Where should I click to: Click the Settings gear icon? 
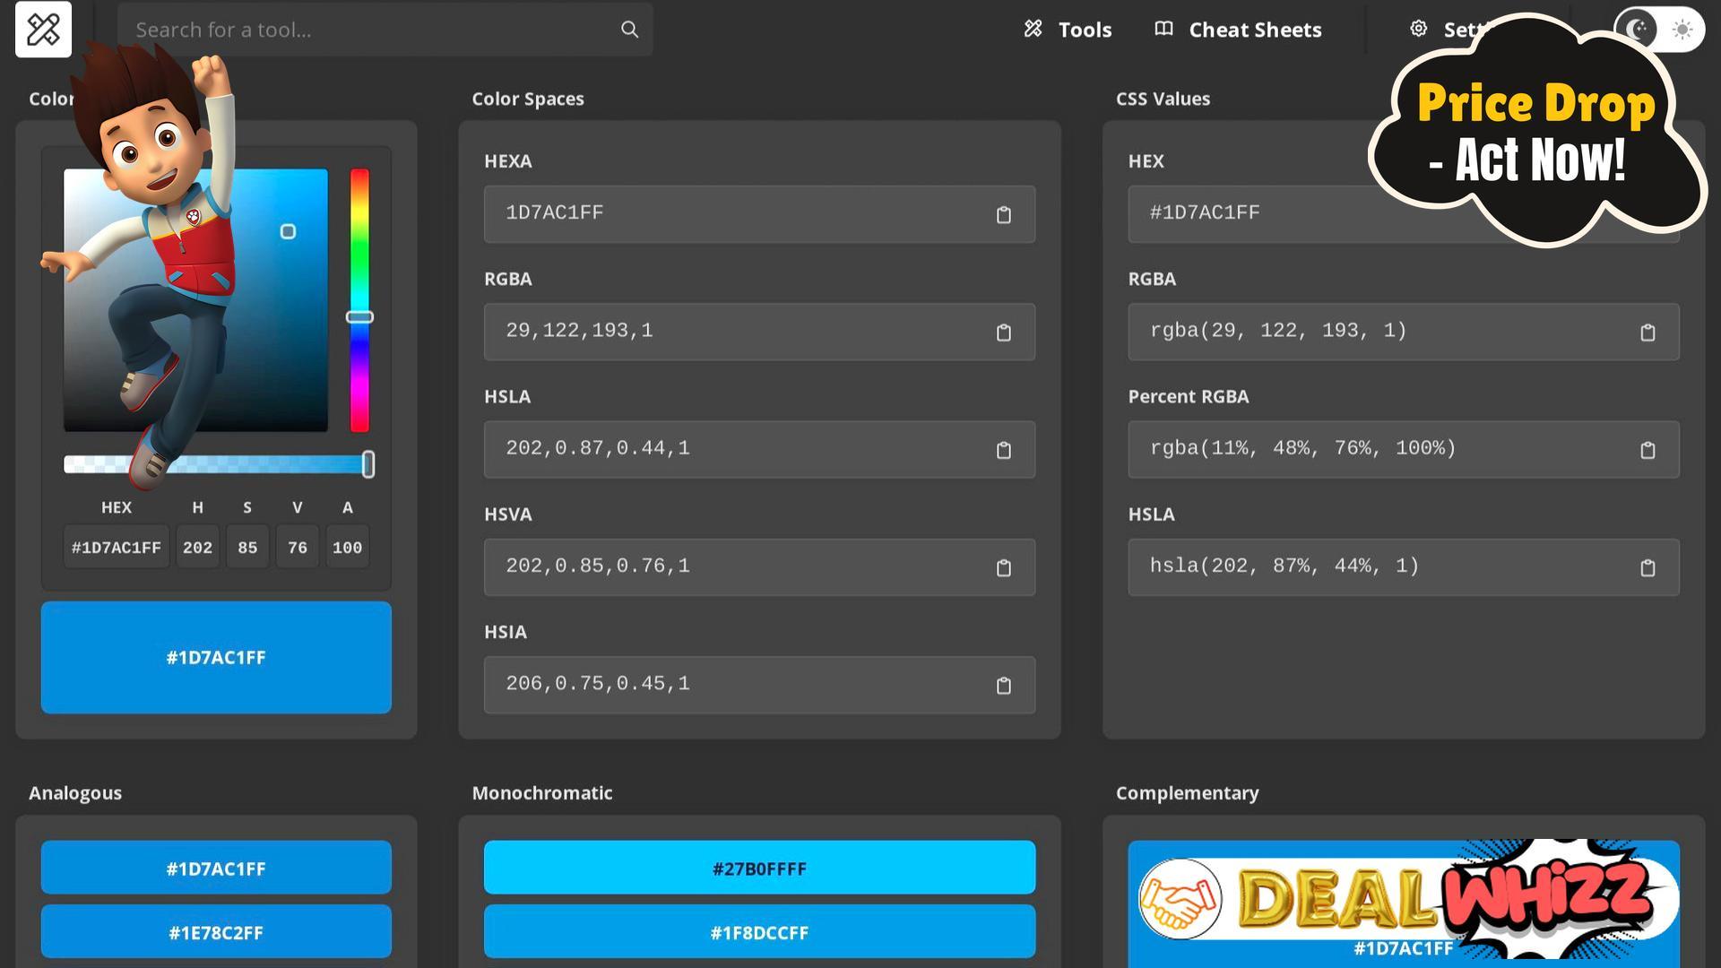(x=1418, y=29)
